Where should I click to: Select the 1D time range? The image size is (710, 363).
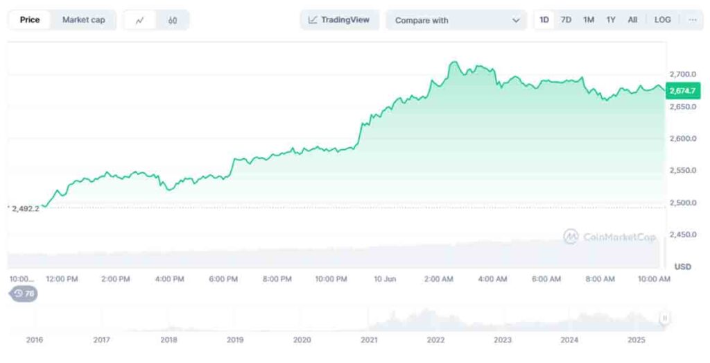click(544, 20)
